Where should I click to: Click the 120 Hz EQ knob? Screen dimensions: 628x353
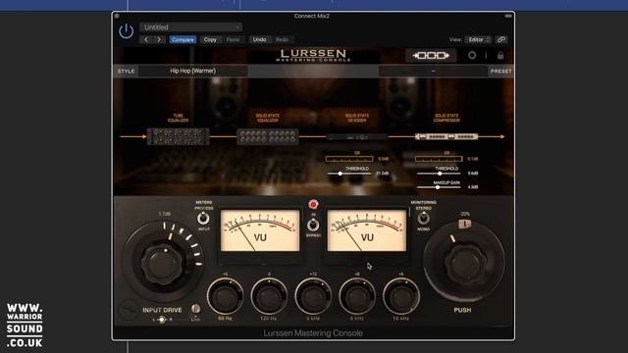[269, 296]
